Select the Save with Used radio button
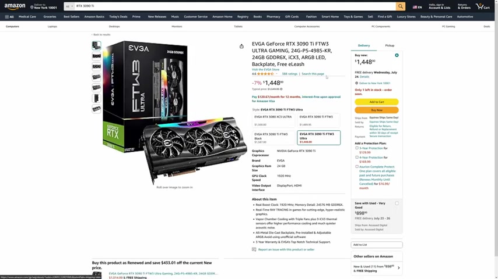This screenshot has height=279, width=498. pos(397,203)
